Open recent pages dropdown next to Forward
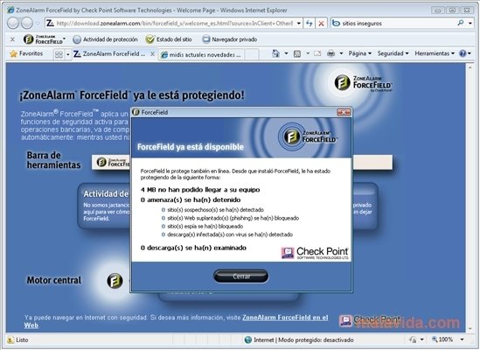 tap(38, 24)
